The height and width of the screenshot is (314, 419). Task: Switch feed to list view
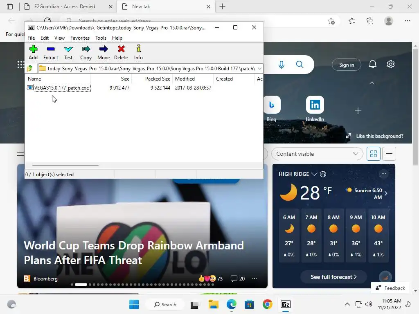389,154
